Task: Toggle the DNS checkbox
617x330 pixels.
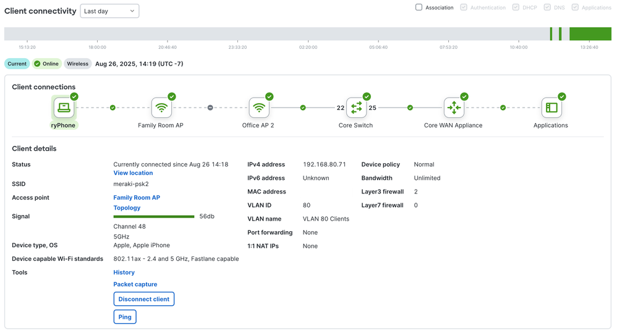Action: (x=547, y=7)
